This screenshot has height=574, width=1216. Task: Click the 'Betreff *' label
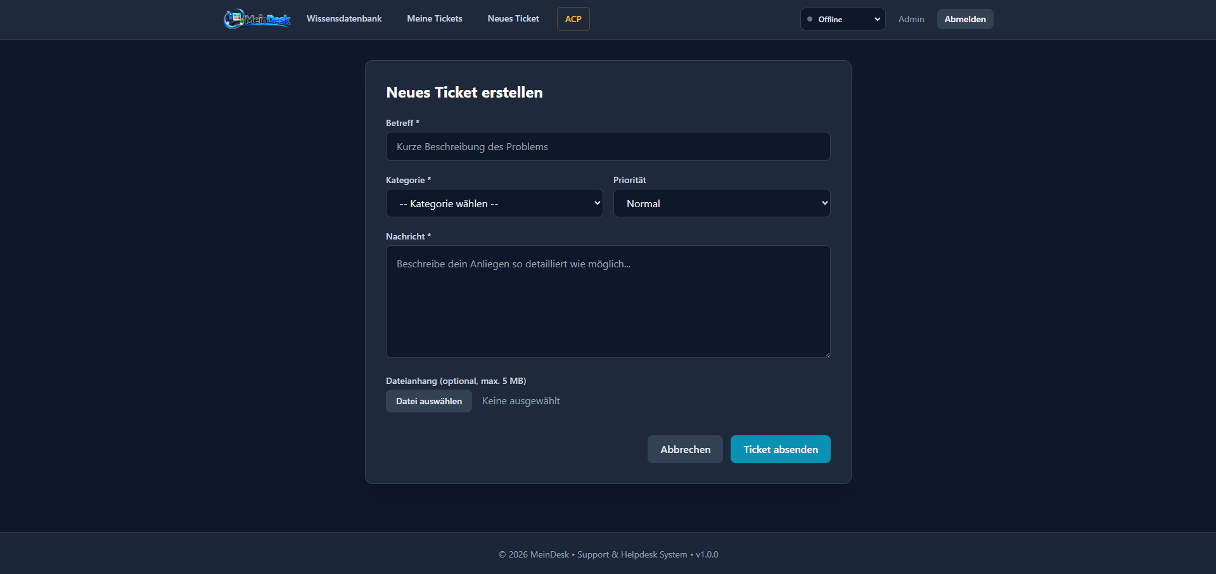point(402,123)
